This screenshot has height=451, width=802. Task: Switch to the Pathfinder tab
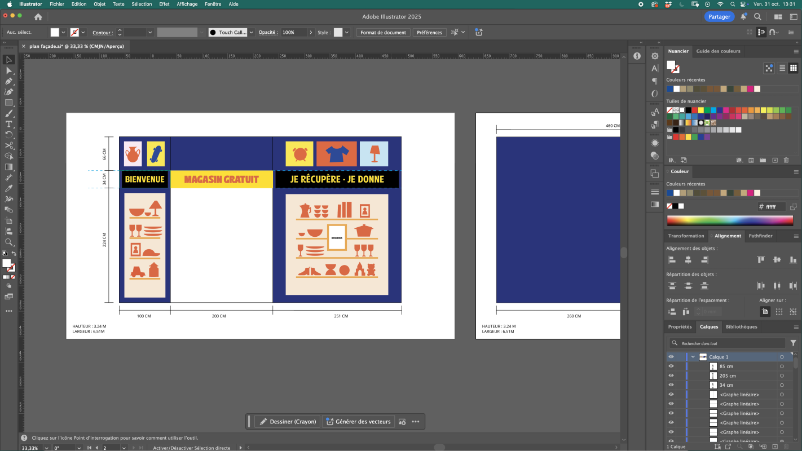760,236
